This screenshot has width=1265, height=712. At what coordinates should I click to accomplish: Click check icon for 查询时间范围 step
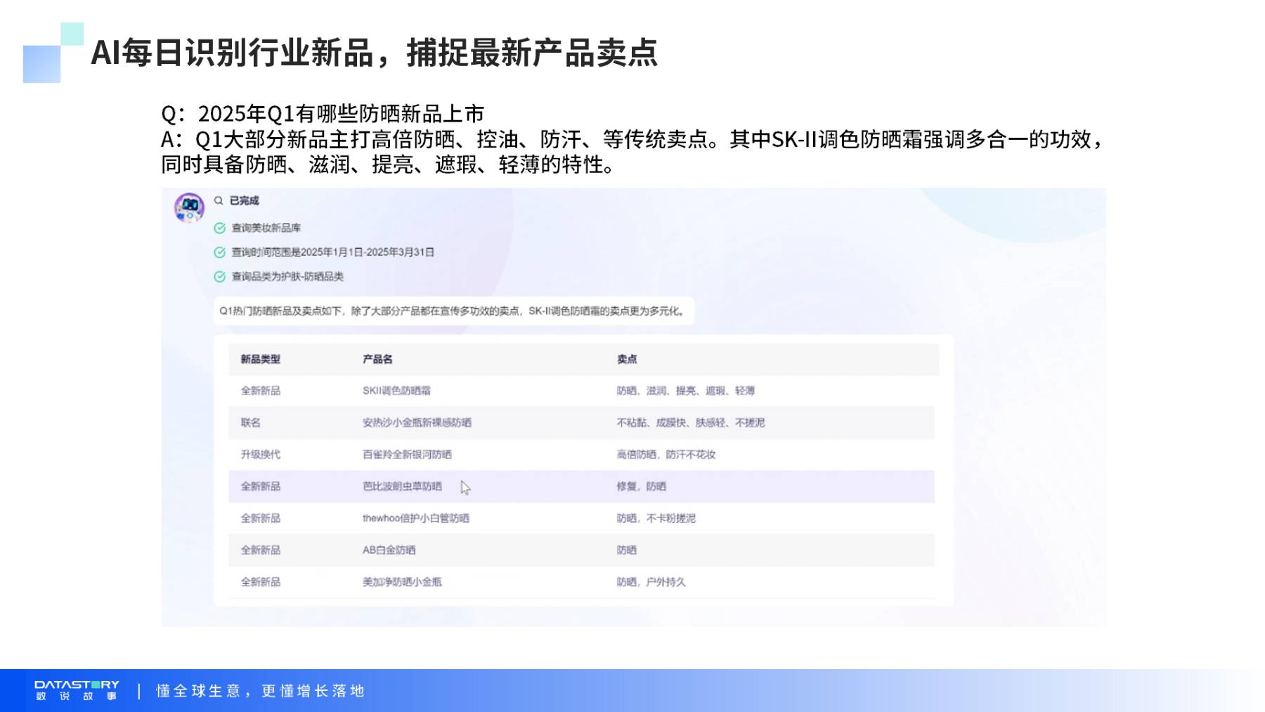pos(219,252)
